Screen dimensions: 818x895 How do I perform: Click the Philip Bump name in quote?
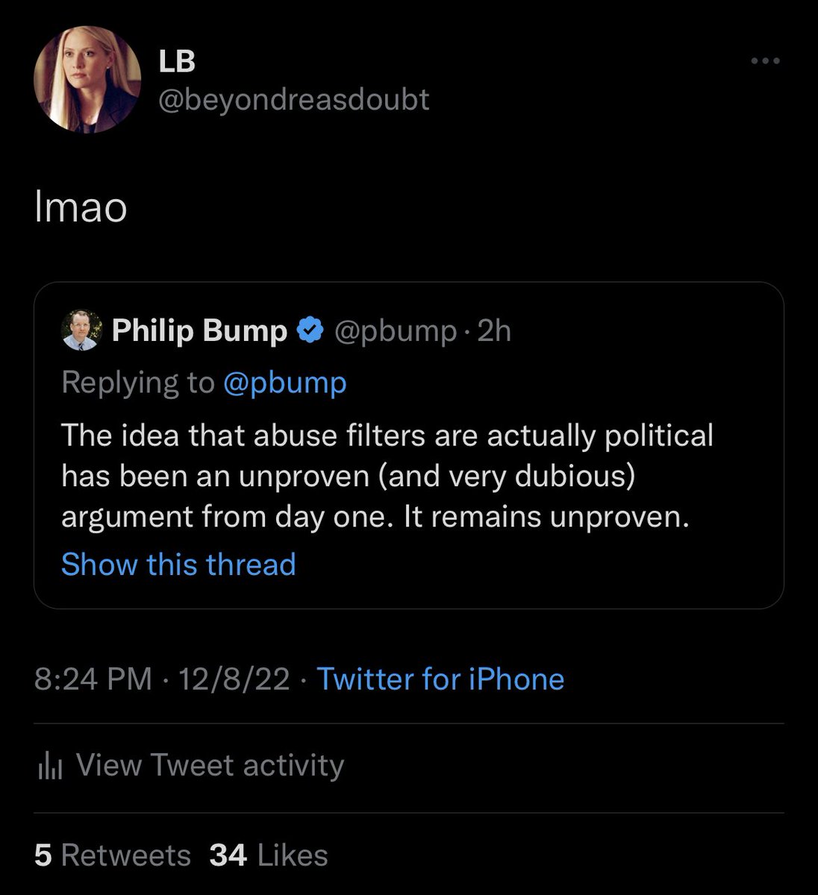pyautogui.click(x=199, y=330)
